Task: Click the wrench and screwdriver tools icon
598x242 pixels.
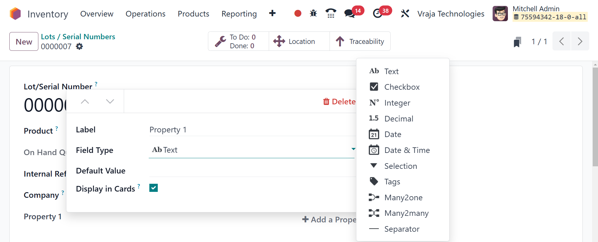Action: pos(405,13)
